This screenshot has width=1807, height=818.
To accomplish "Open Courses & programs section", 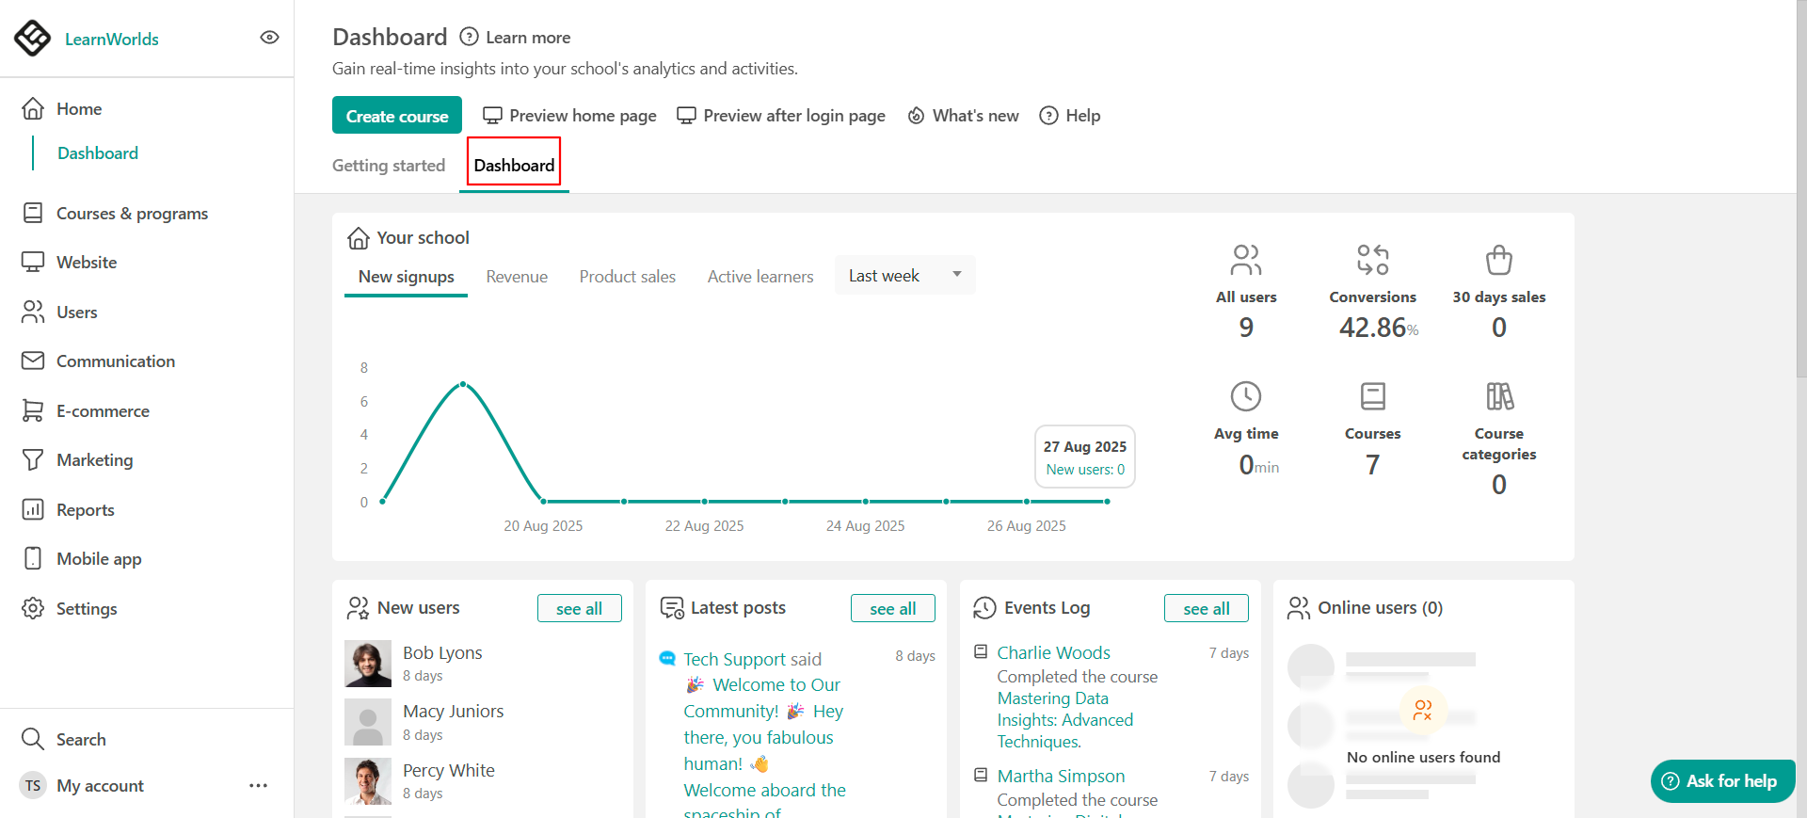I will point(132,214).
